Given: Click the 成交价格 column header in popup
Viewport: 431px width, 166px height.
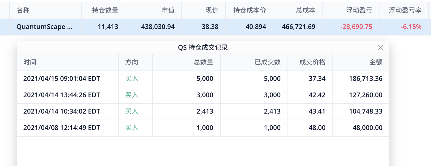Looking at the screenshot, I should pos(312,62).
